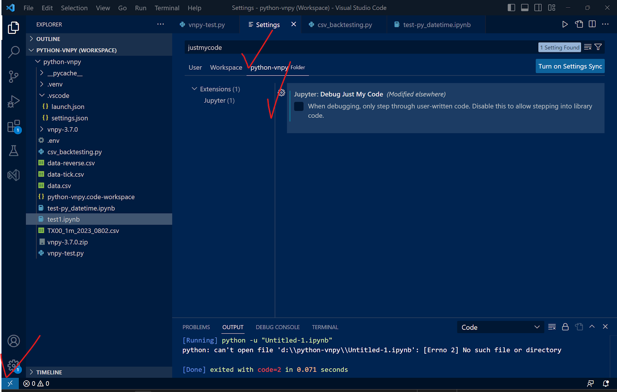Close the Settings tab

pyautogui.click(x=293, y=24)
